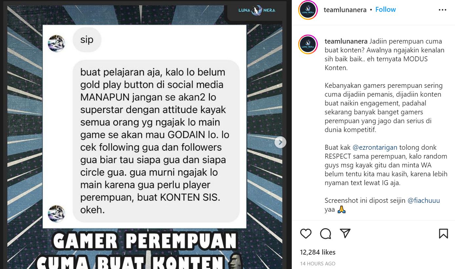Image resolution: width=455 pixels, height=269 pixels.
Task: Open the three-dot more options menu
Action: 443,10
